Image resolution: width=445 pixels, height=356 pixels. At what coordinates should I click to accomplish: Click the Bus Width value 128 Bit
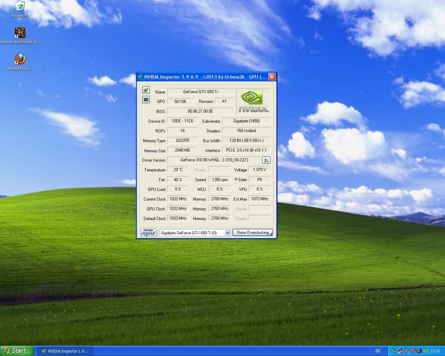click(246, 140)
